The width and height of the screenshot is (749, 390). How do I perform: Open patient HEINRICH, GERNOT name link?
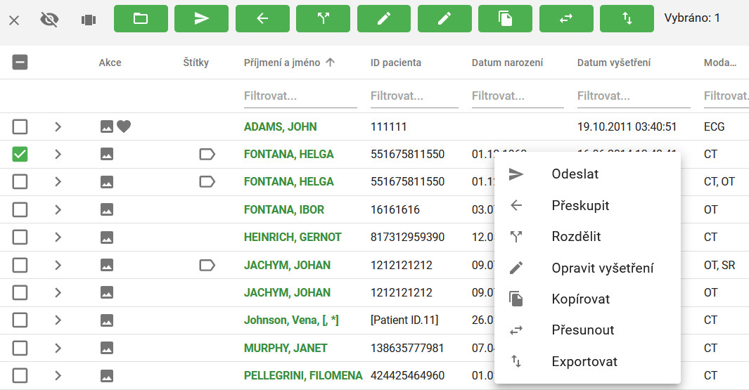pyautogui.click(x=293, y=238)
